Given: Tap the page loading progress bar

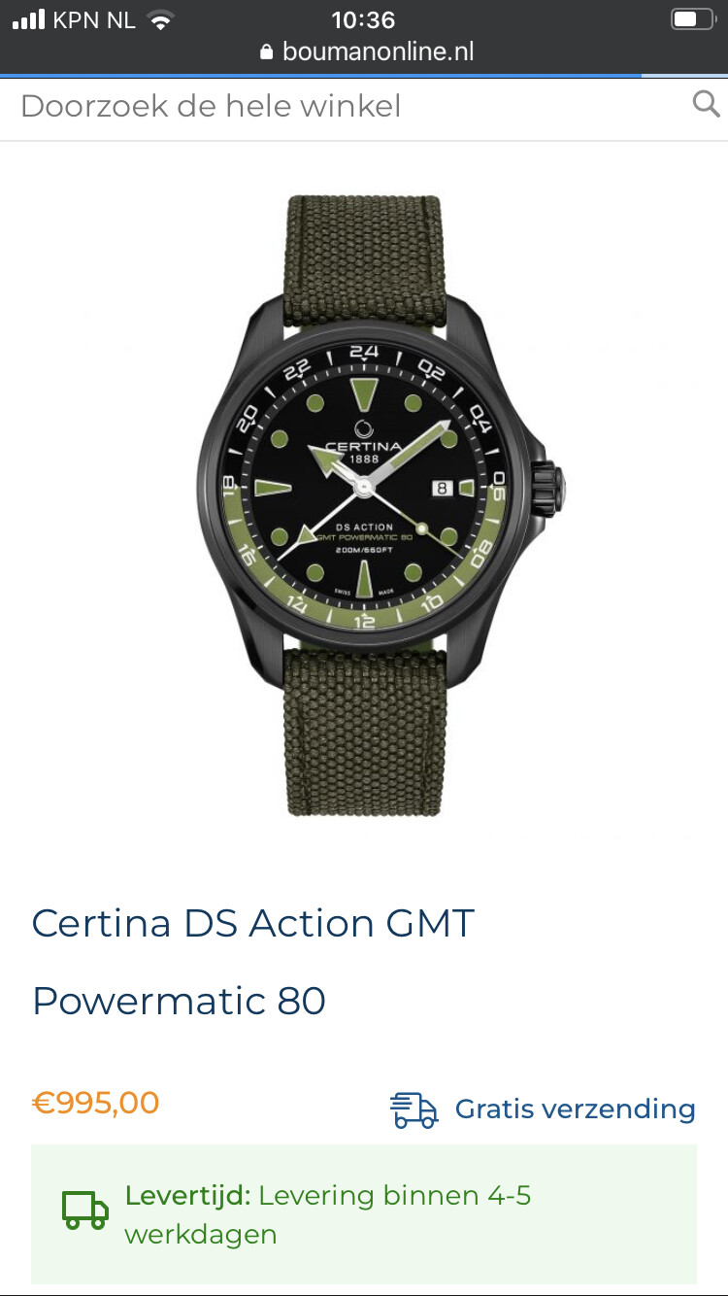Looking at the screenshot, I should coord(364,76).
